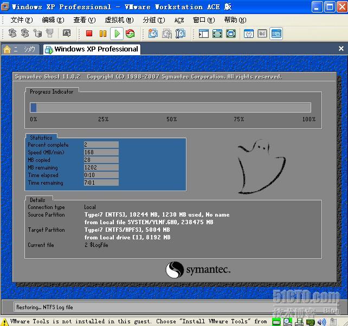Switch to quick switch mode icon

coord(231,34)
